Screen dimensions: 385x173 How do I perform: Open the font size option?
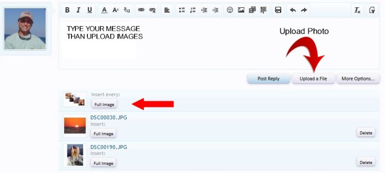(x=115, y=10)
